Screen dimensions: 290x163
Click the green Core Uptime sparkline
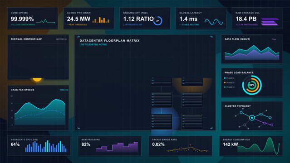tap(46, 21)
